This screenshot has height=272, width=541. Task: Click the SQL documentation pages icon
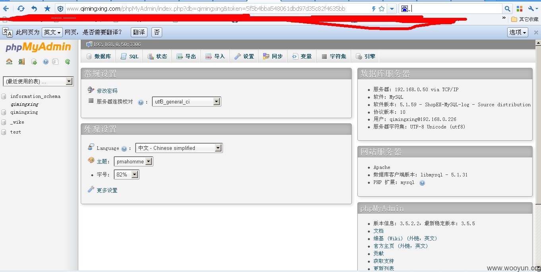click(x=55, y=61)
